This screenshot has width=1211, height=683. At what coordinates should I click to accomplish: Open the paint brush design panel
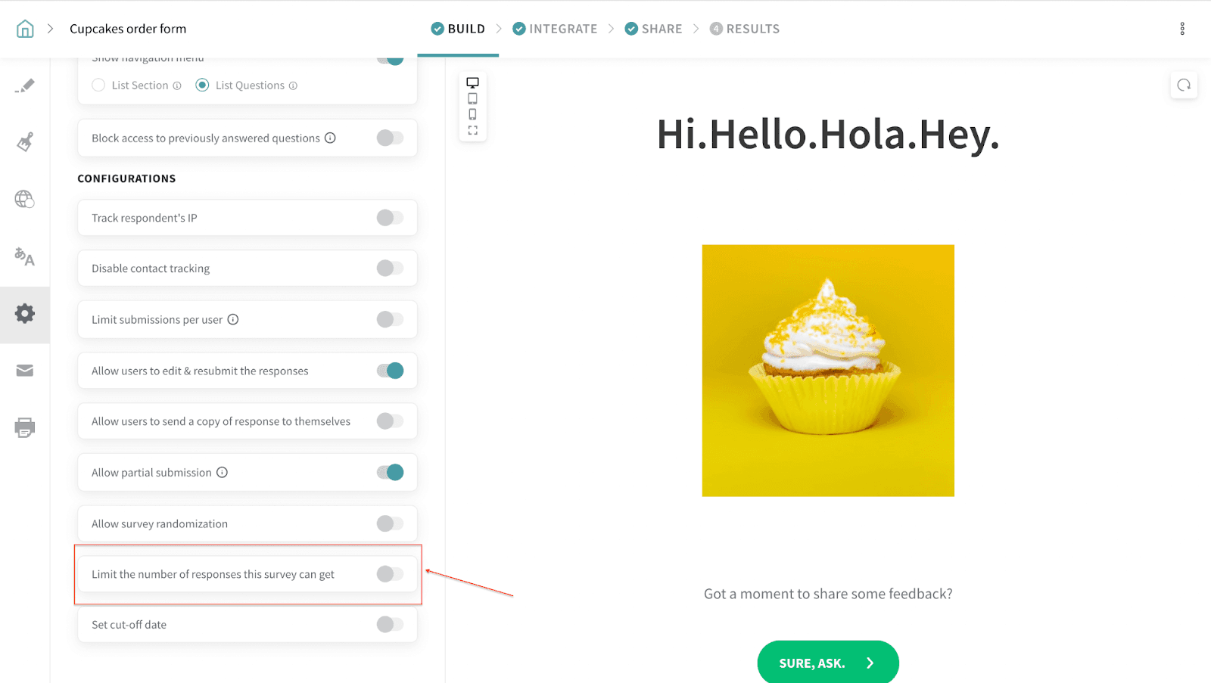[25, 142]
